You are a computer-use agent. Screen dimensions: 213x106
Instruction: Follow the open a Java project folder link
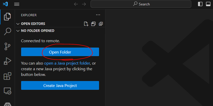67,63
